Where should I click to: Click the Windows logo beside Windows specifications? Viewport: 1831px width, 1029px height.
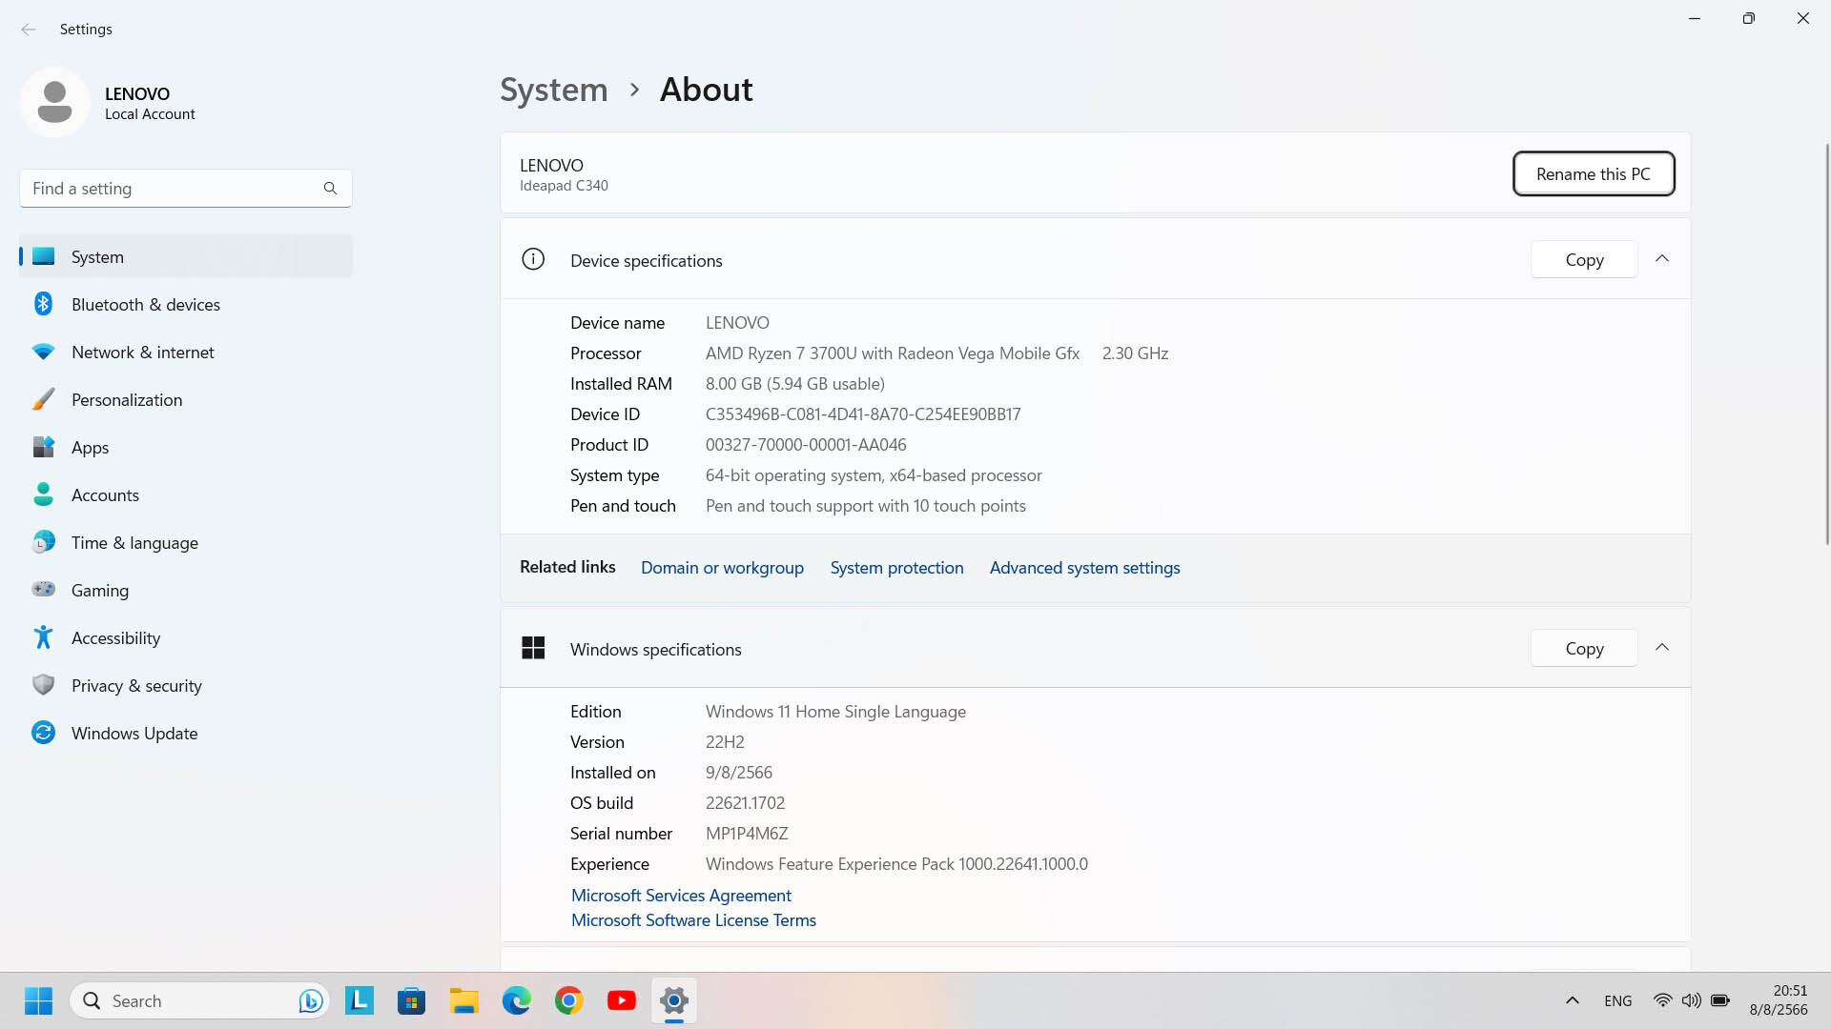pyautogui.click(x=533, y=648)
